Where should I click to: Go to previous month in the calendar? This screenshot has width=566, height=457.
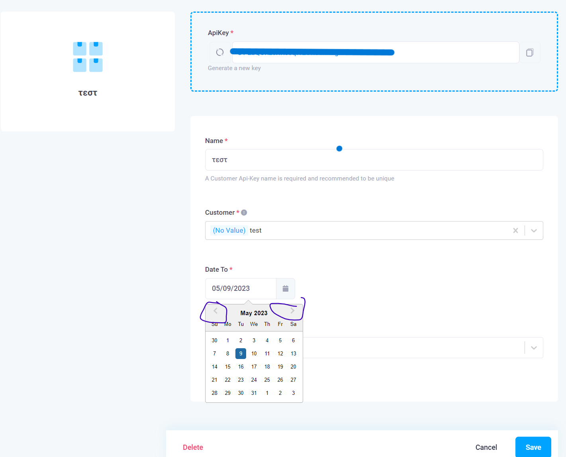[x=215, y=311]
